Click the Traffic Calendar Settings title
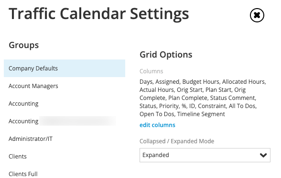The width and height of the screenshot is (281, 178). 99,14
